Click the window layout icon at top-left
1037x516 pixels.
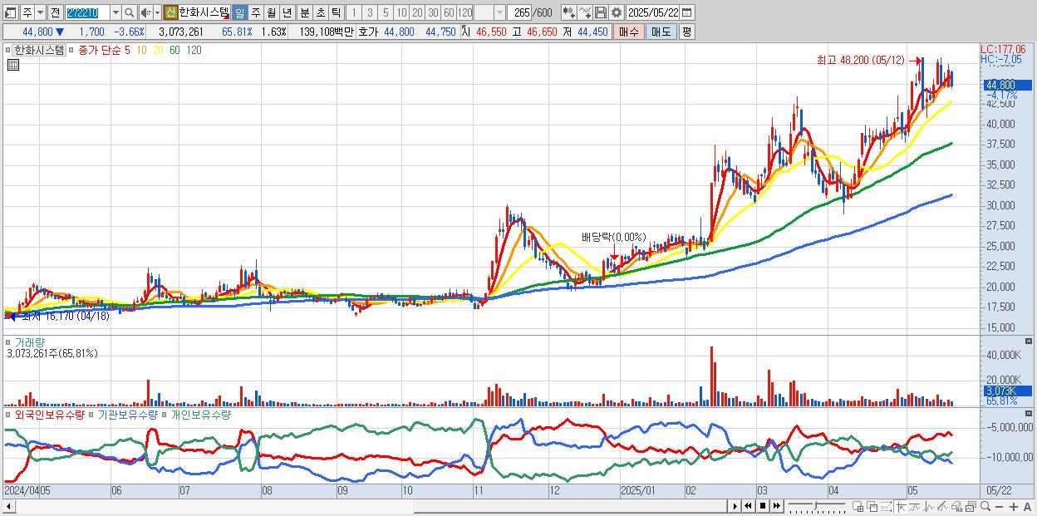(x=11, y=12)
